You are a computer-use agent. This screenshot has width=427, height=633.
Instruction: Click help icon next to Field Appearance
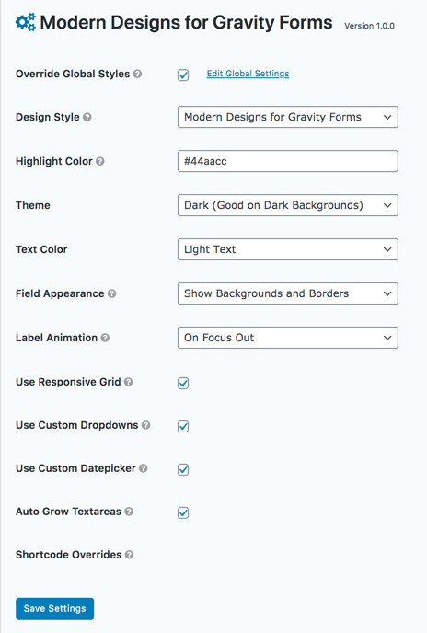pos(112,293)
